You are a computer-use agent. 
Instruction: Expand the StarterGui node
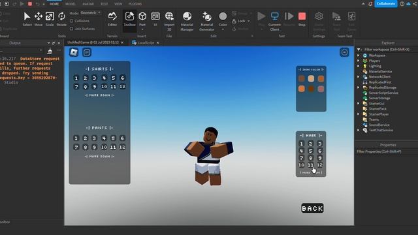359,103
